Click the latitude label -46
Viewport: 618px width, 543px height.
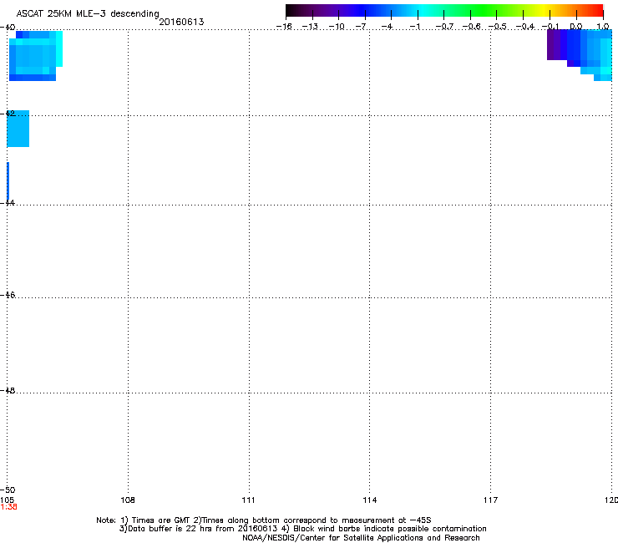click(x=8, y=295)
